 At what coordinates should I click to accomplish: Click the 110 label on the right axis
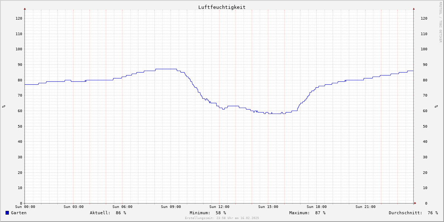[424, 34]
